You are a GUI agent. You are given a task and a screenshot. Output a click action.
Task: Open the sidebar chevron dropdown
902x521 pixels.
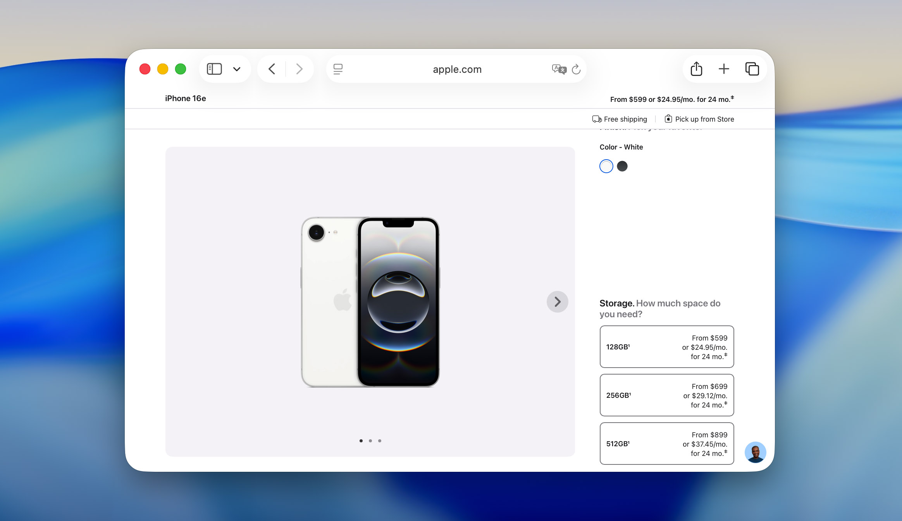[237, 69]
